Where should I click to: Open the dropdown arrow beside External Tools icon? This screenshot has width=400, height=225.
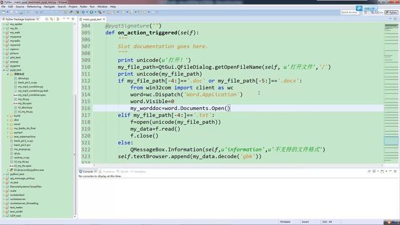[103, 12]
